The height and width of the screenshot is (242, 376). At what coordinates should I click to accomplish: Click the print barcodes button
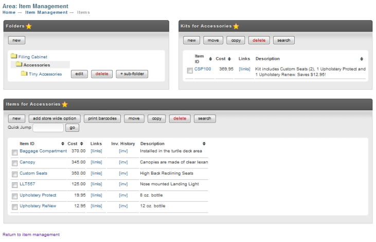point(102,118)
